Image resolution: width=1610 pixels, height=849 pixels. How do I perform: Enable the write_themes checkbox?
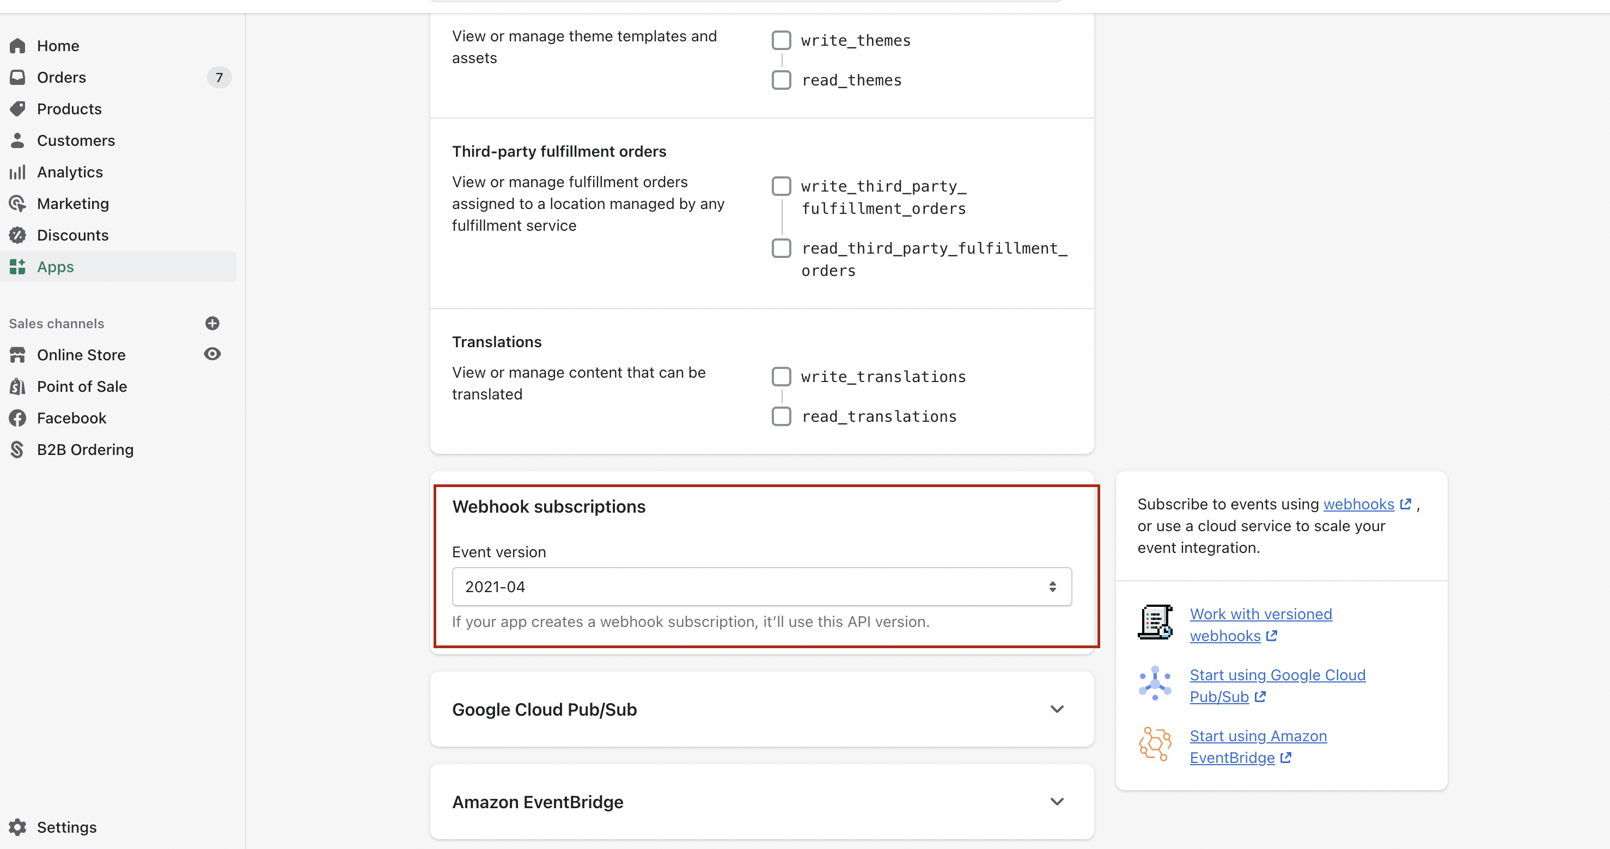click(781, 40)
